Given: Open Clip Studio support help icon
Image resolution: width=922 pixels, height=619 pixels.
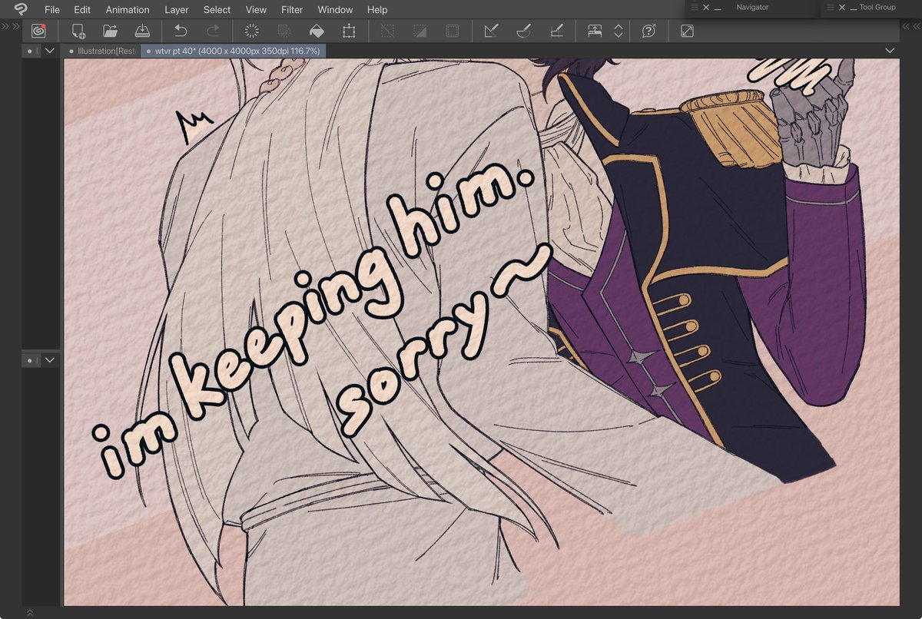Looking at the screenshot, I should tap(649, 31).
